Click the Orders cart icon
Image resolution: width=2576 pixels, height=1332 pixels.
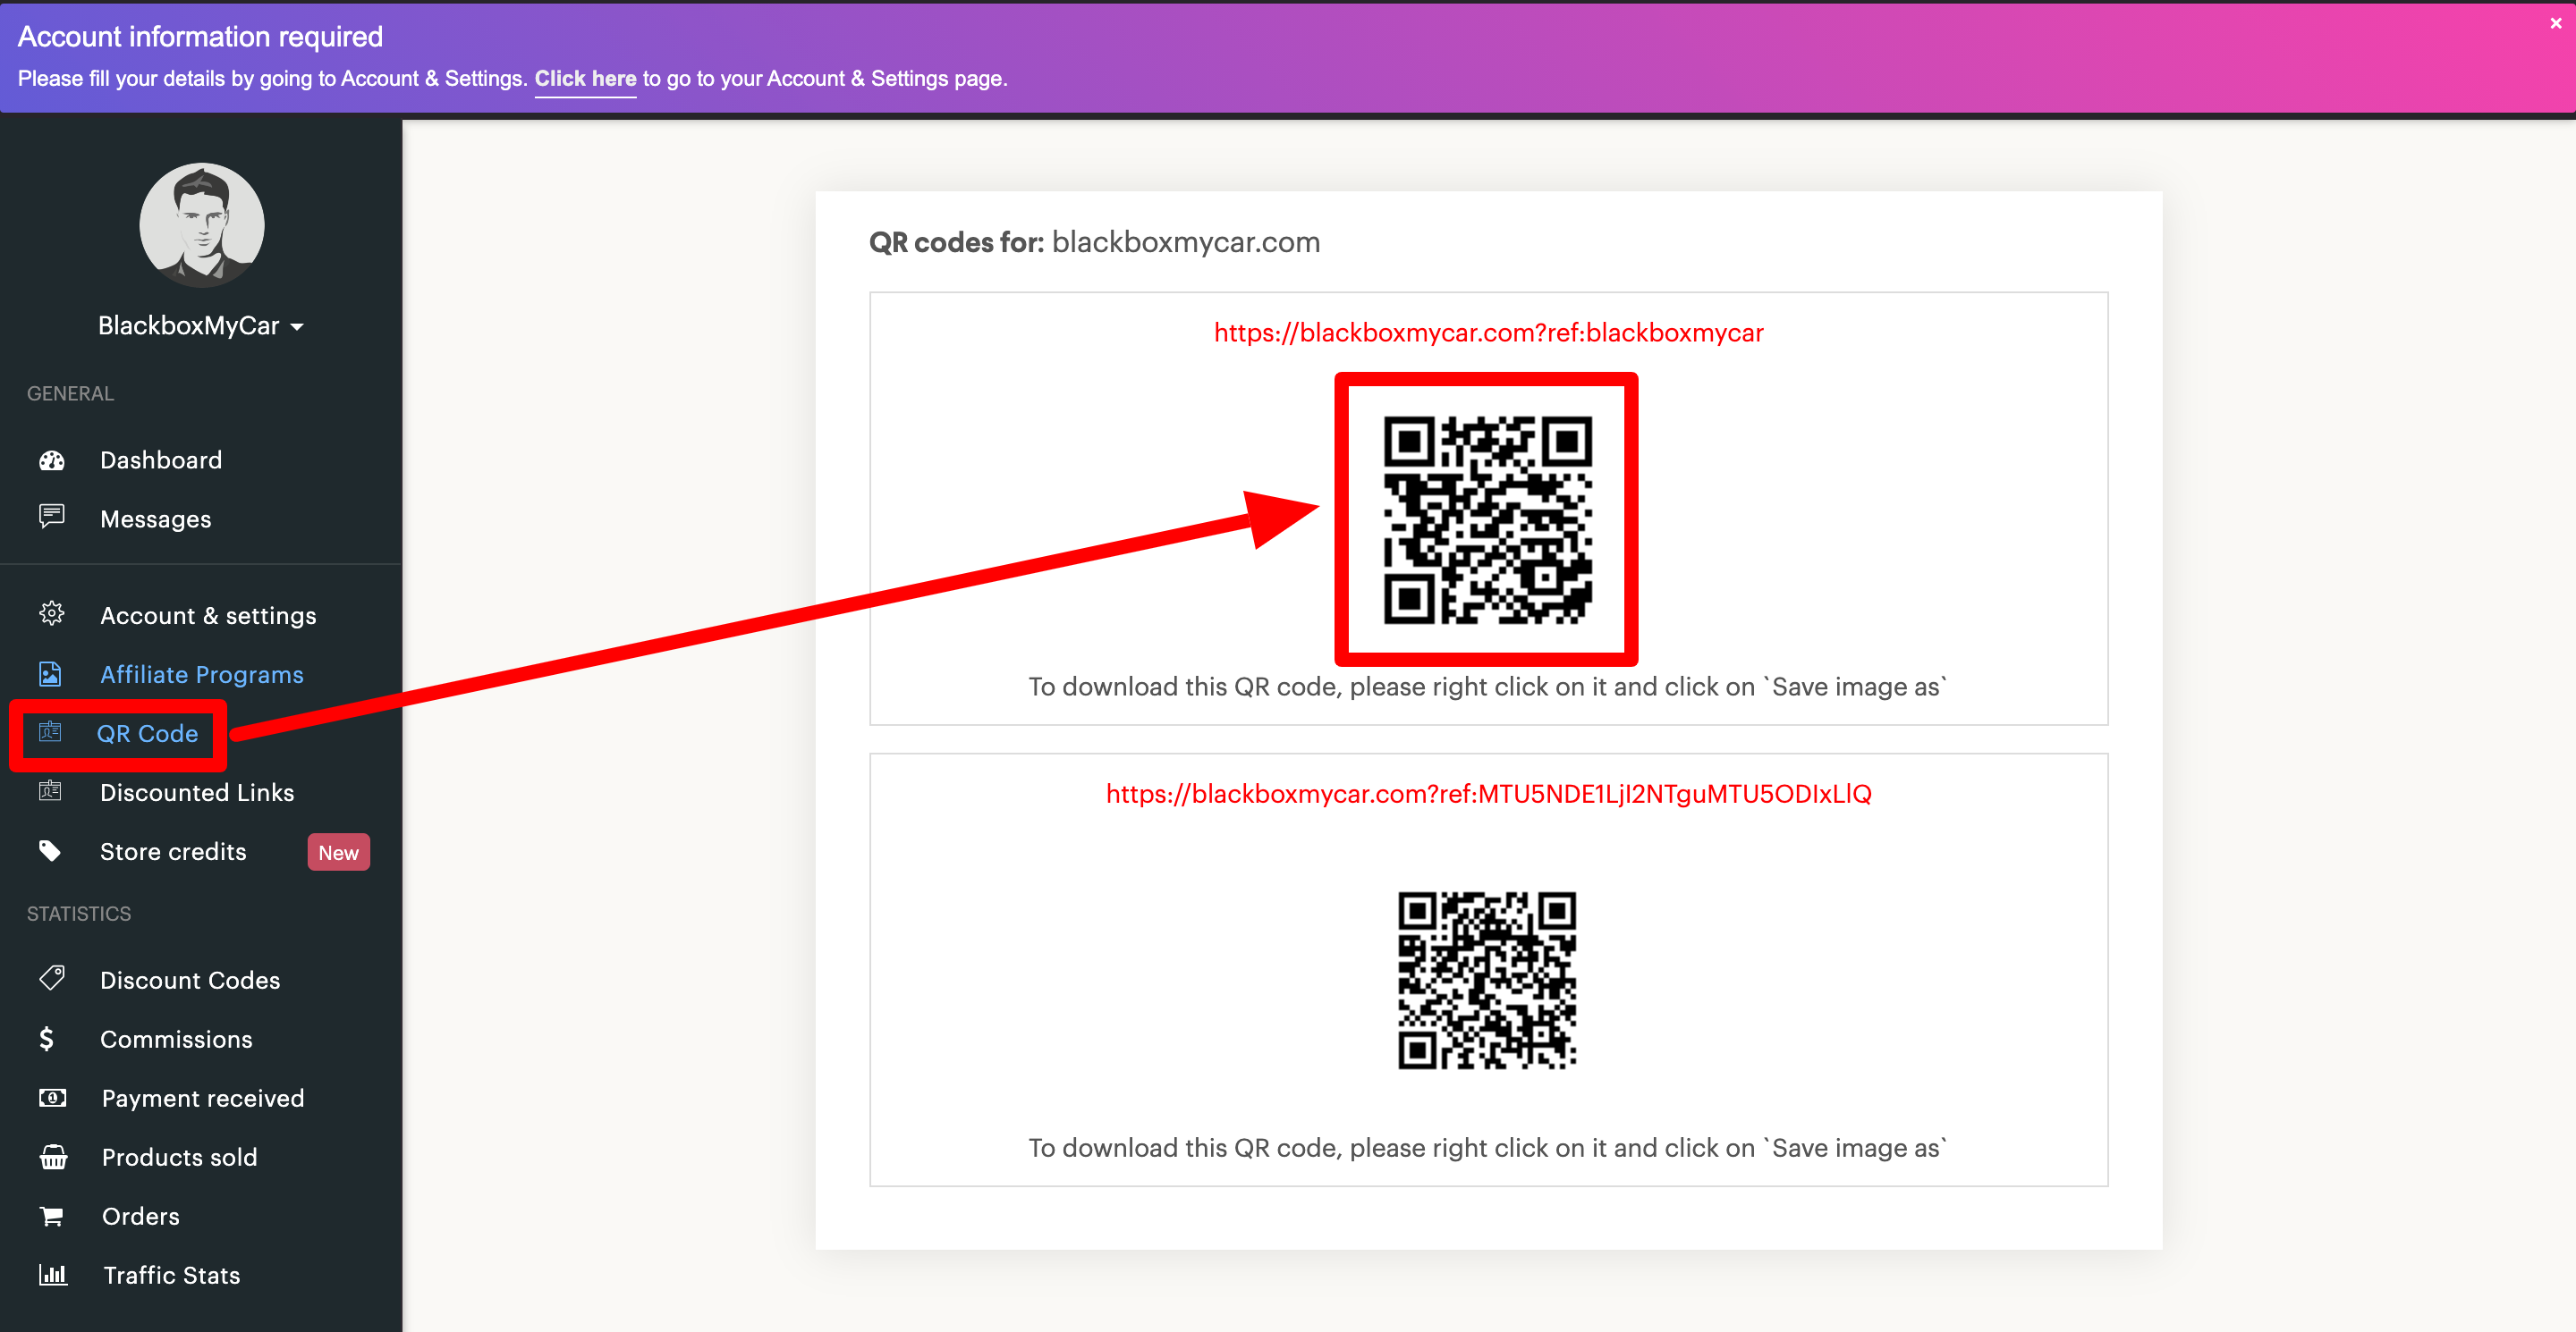pos(51,1216)
